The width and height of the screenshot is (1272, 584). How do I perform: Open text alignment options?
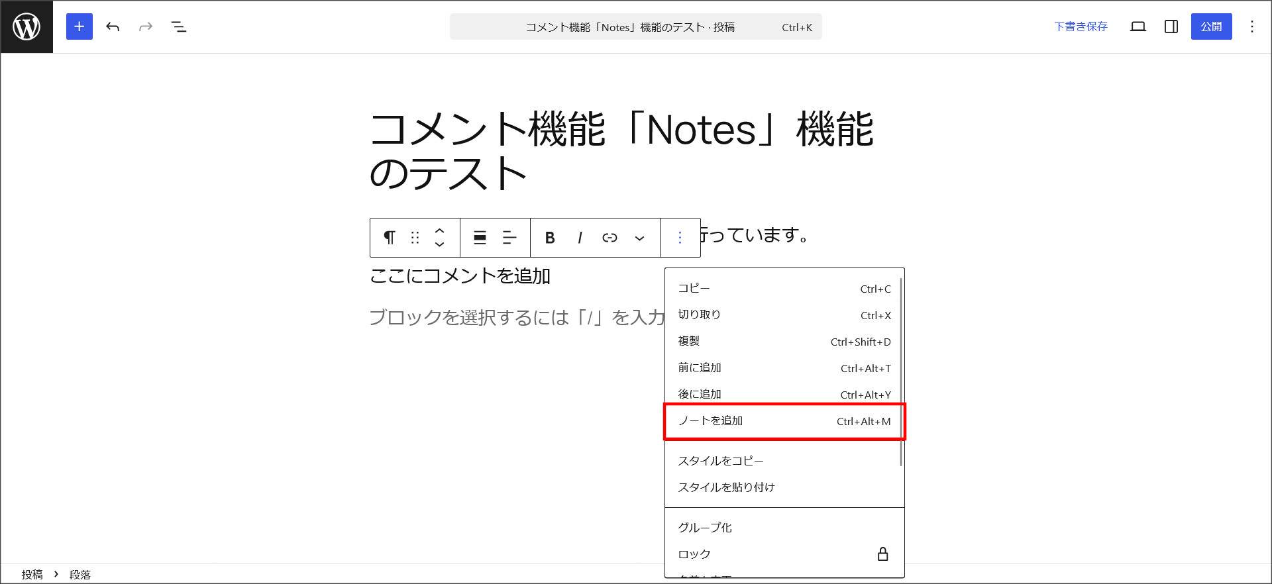pyautogui.click(x=509, y=238)
